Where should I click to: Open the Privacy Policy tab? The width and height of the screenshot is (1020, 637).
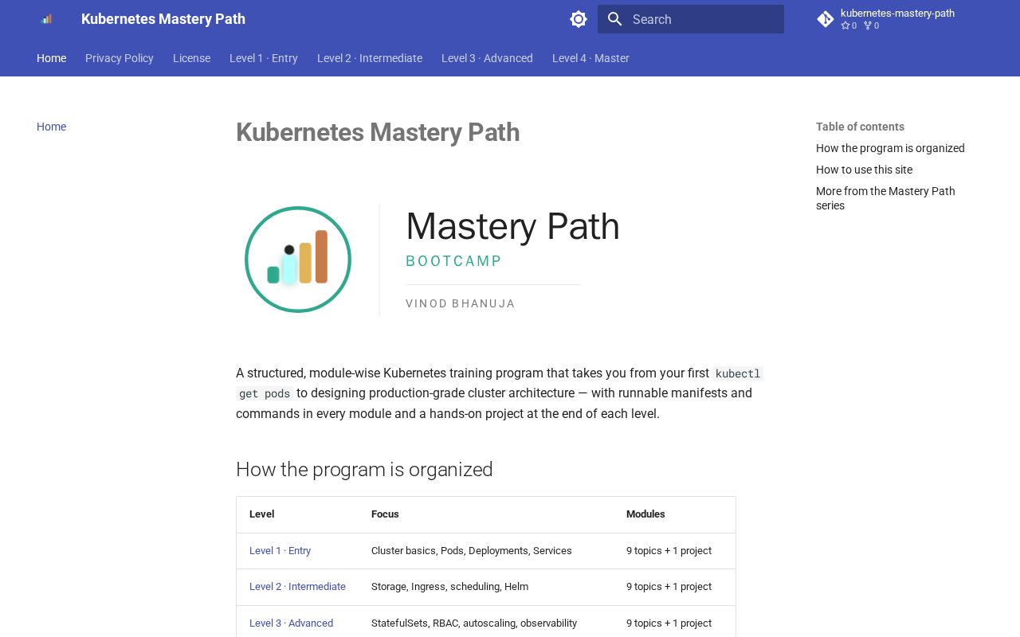coord(120,58)
